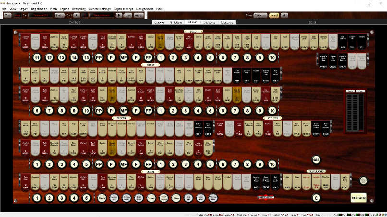Toggle the Solo GLOCK stop tab
The image size is (387, 217).
[323, 42]
